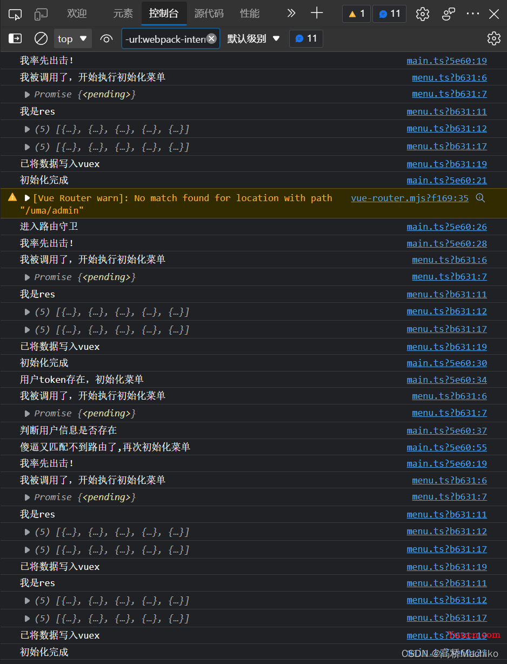Click the magnifier icon beside the warning

(x=480, y=198)
